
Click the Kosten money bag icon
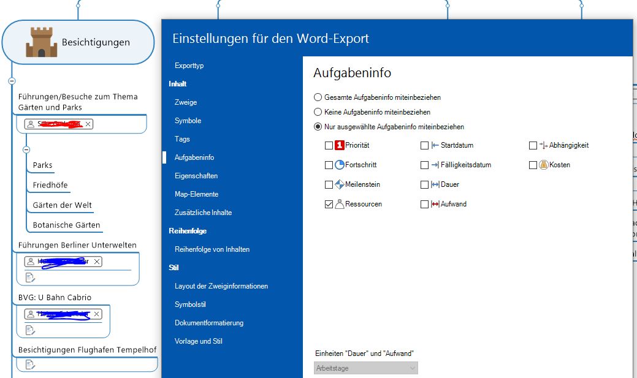(543, 165)
